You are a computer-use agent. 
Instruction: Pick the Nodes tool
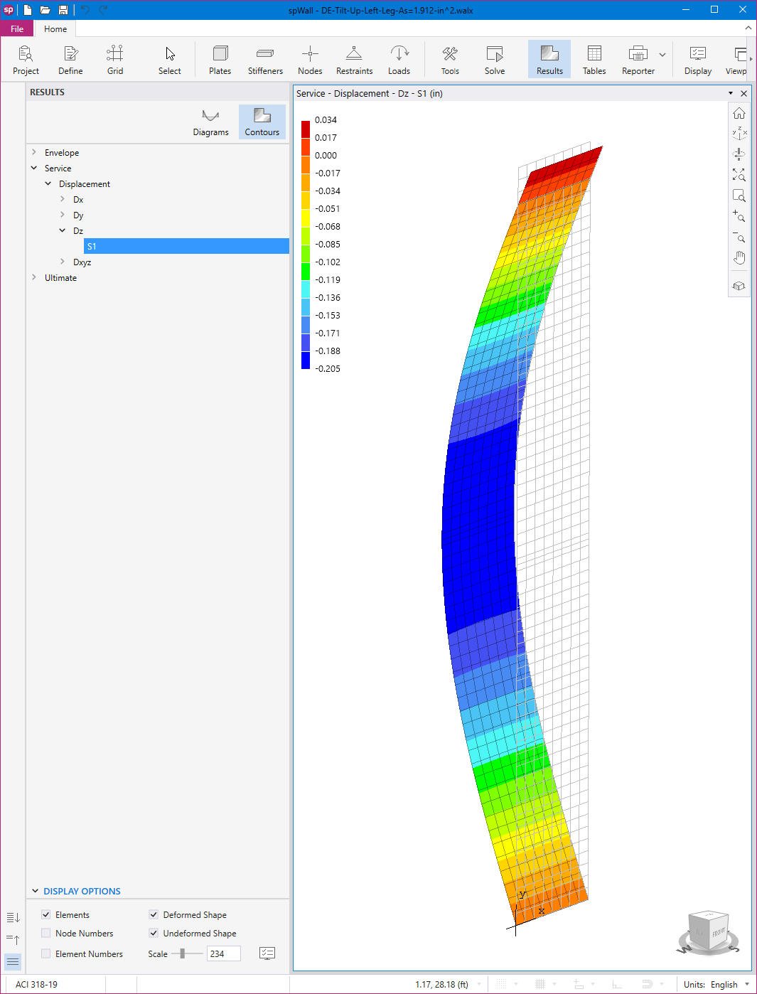(x=310, y=60)
